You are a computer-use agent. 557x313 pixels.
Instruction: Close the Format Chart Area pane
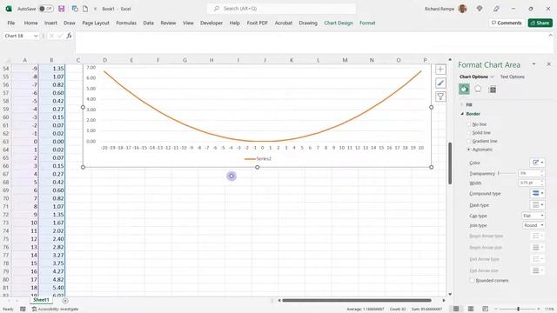pos(548,64)
